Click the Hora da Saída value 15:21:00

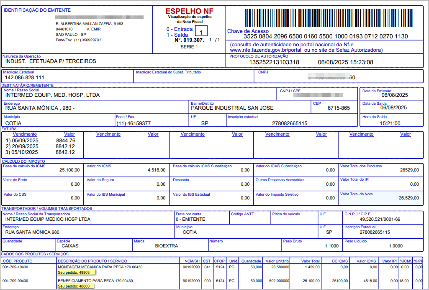coord(390,124)
